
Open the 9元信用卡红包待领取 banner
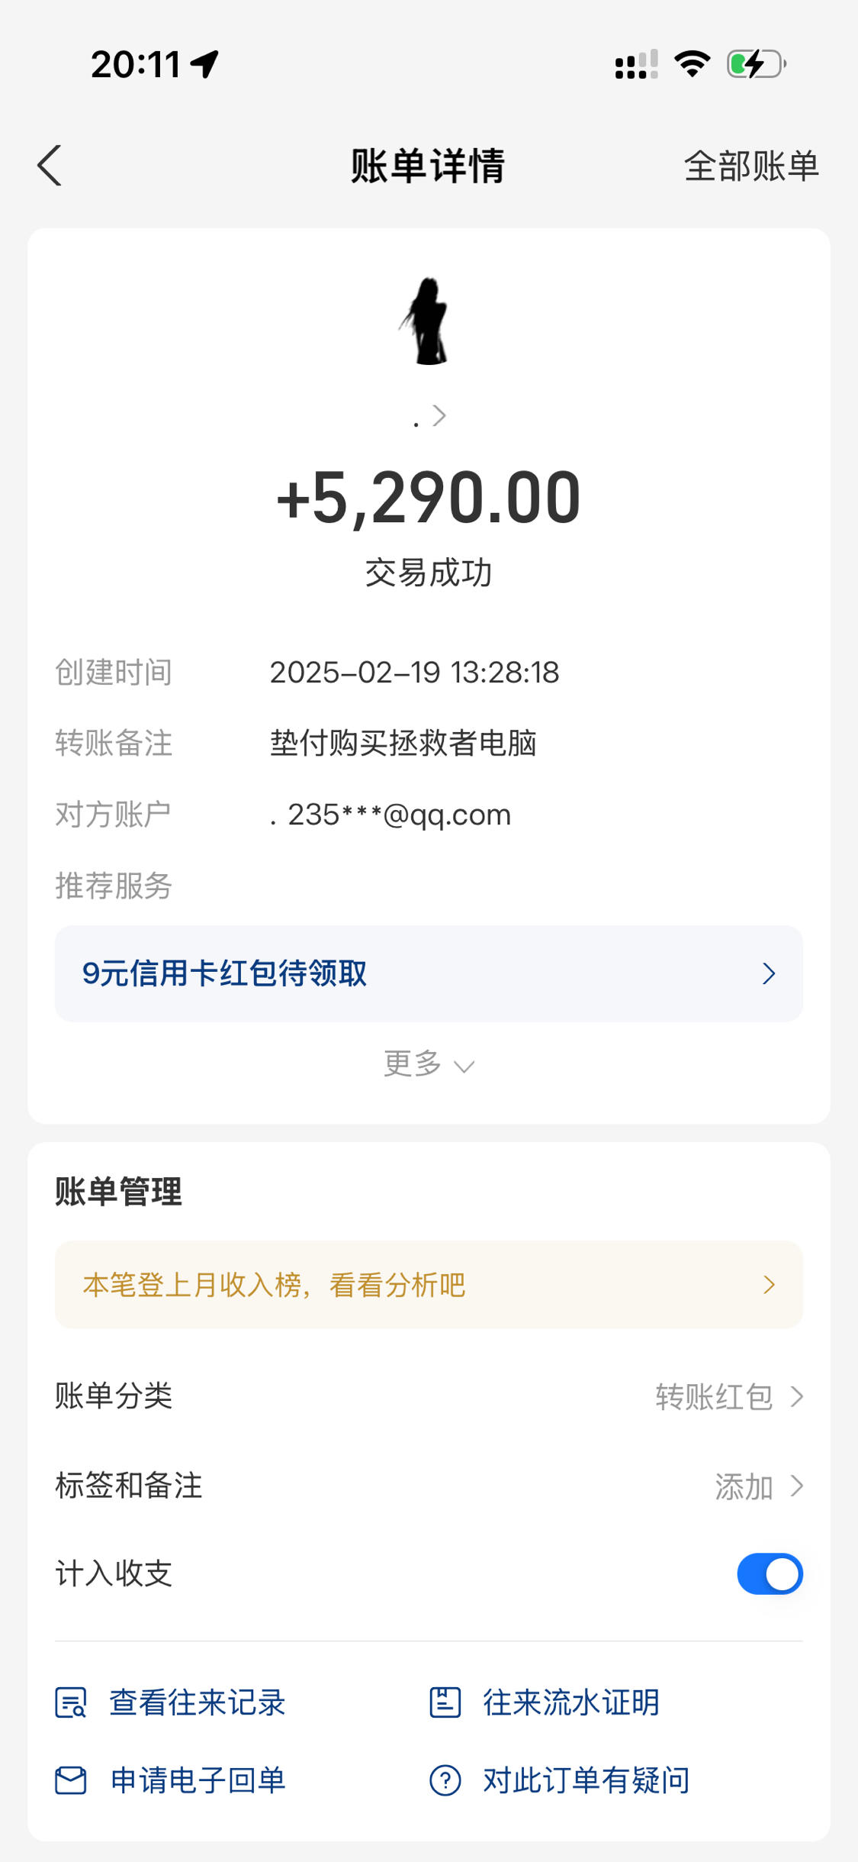pos(429,973)
